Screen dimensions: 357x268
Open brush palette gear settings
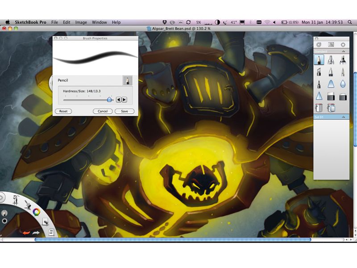click(343, 45)
